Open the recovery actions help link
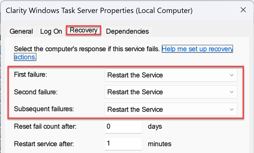This screenshot has width=254, height=153. [197, 49]
